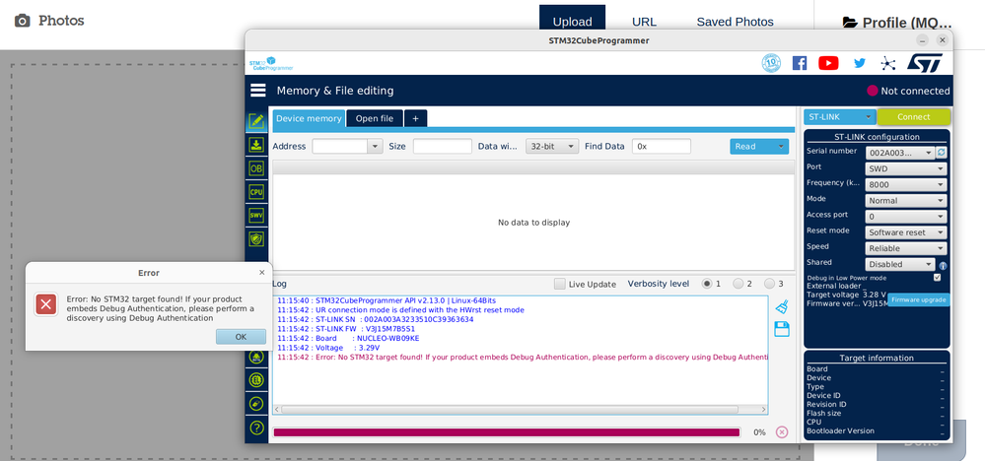Viewport: 985px width, 461px height.
Task: Open the Address combo box dropdown arrow
Action: coord(375,146)
